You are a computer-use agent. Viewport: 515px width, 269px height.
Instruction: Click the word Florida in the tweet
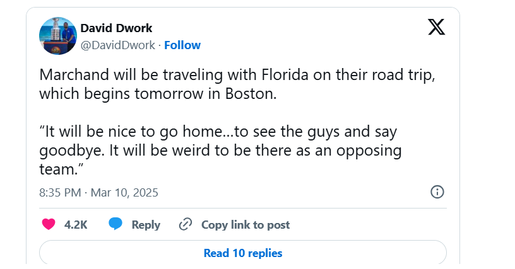[285, 75]
